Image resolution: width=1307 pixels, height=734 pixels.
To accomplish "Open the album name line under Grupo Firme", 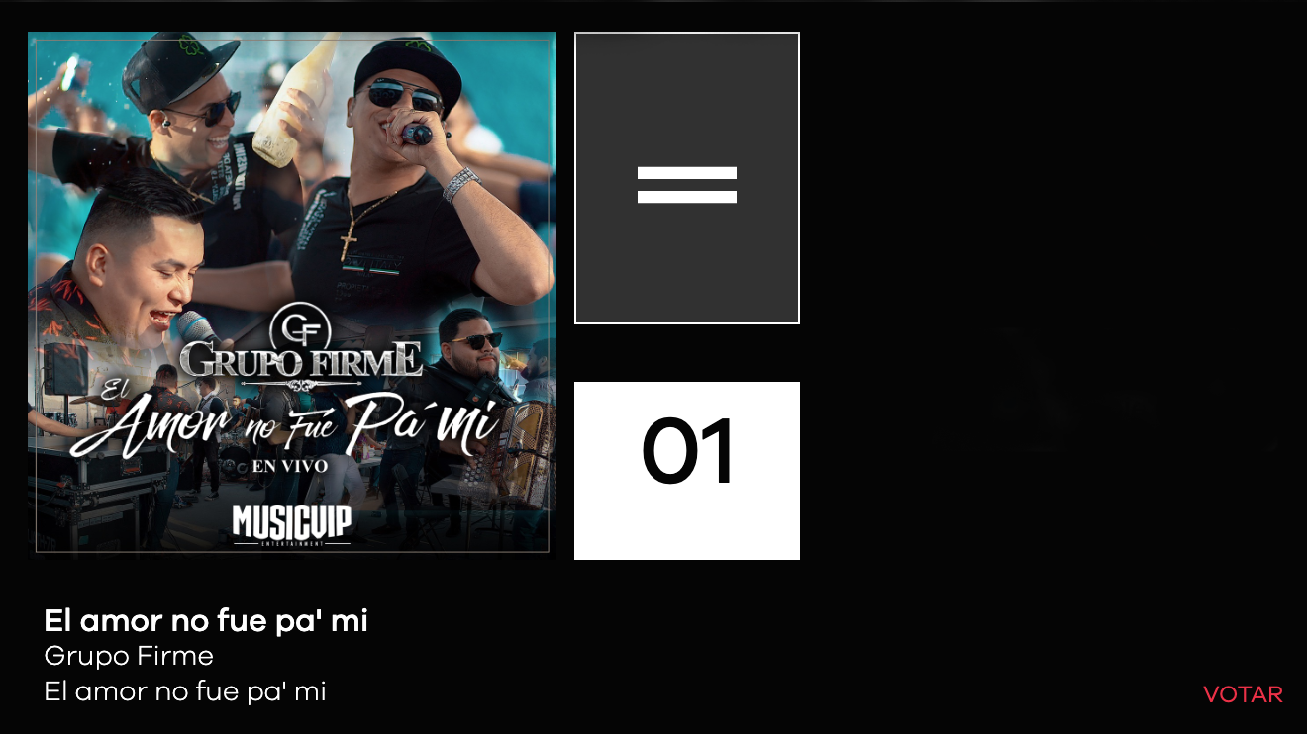I will [185, 691].
